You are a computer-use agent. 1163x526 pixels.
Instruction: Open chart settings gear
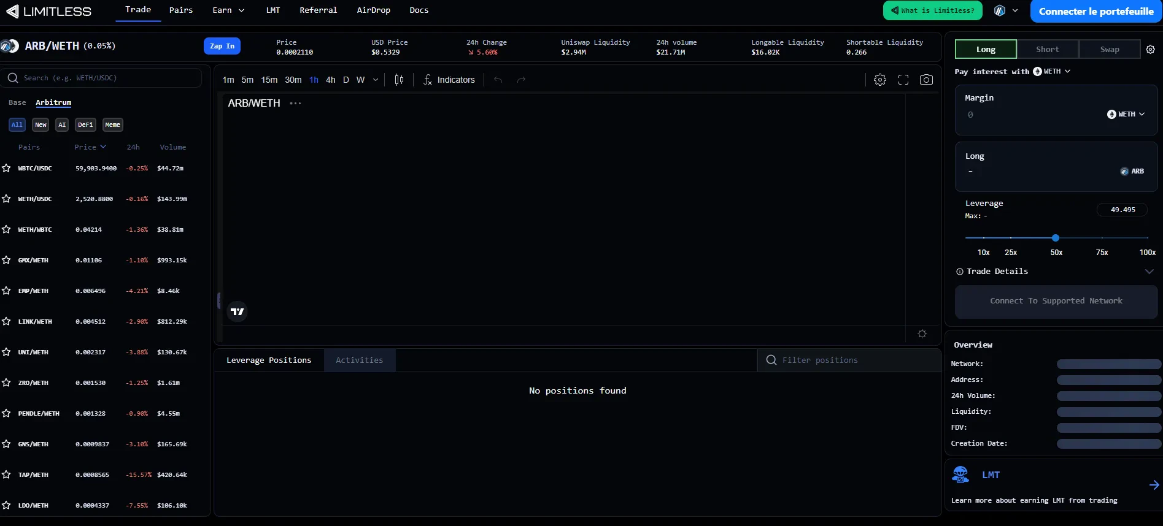click(x=879, y=80)
